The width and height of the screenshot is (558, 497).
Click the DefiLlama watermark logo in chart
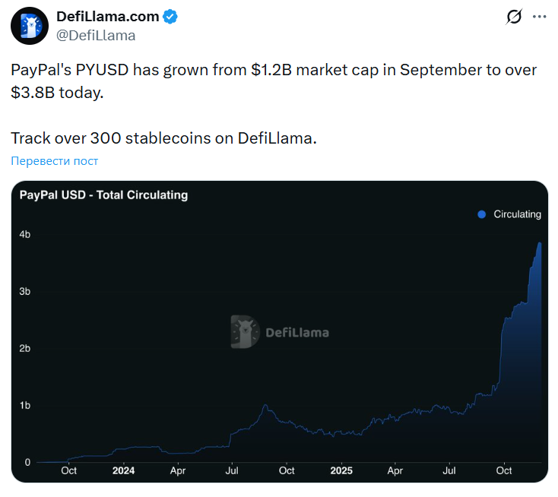click(x=279, y=332)
